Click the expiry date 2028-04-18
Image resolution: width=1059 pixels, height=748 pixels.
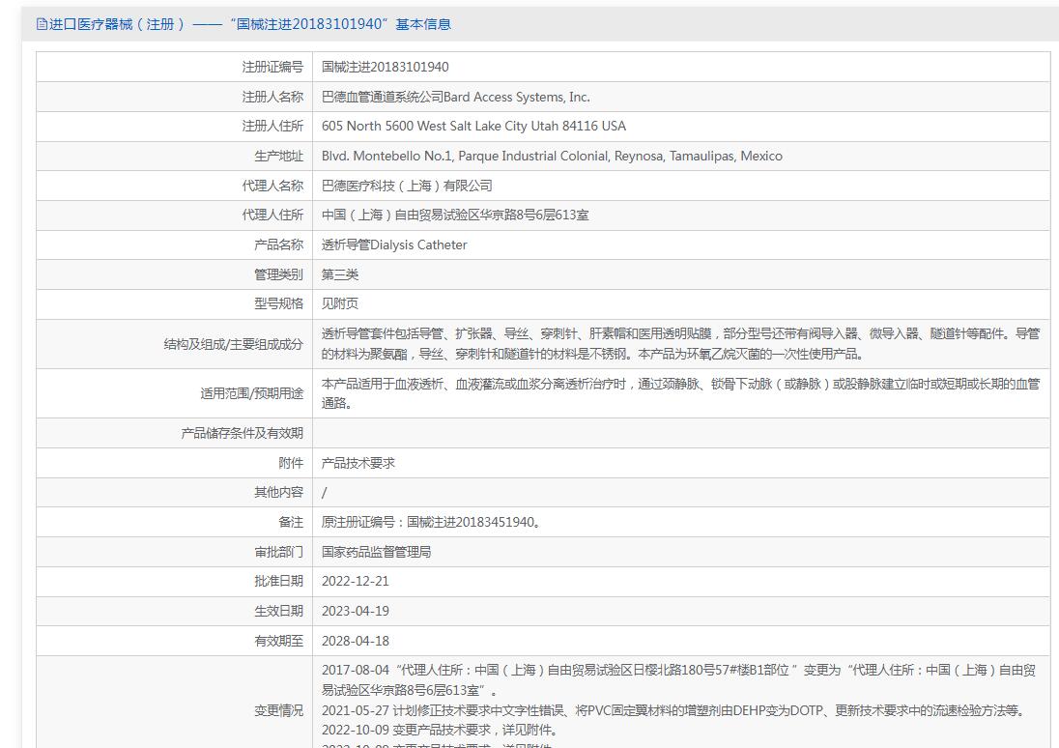pyautogui.click(x=356, y=641)
